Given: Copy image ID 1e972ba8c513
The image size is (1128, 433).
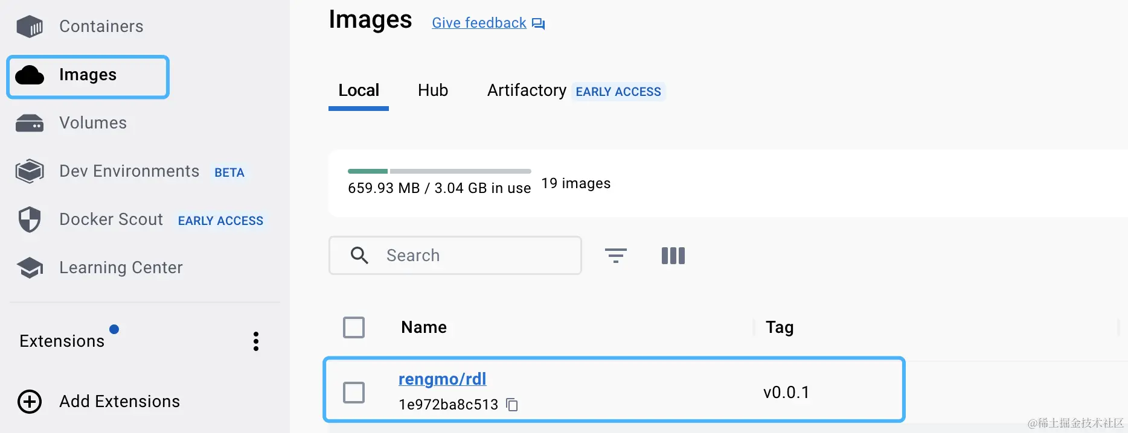Looking at the screenshot, I should pos(512,405).
